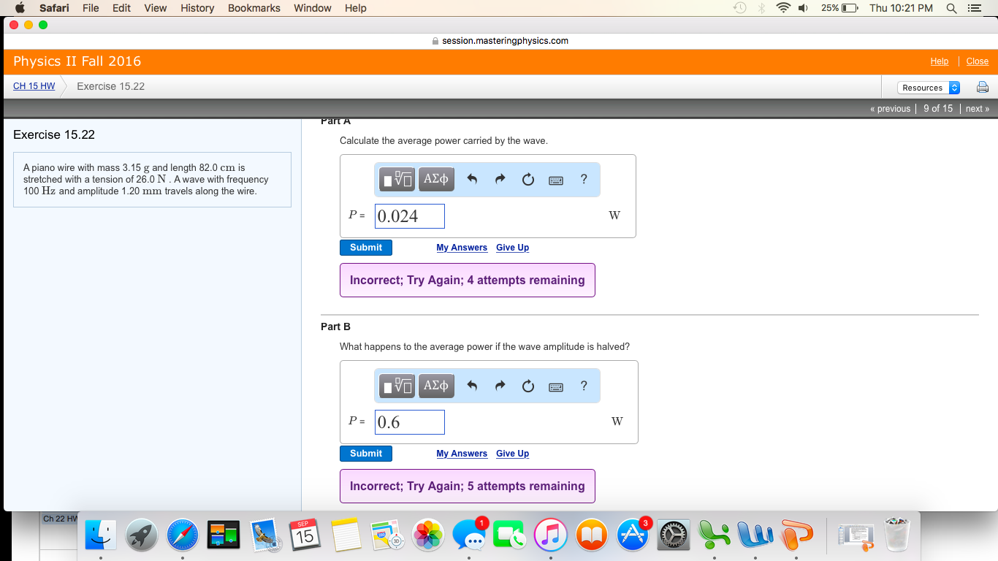Give Up on Part A
Screen dimensions: 998x561
click(512, 248)
